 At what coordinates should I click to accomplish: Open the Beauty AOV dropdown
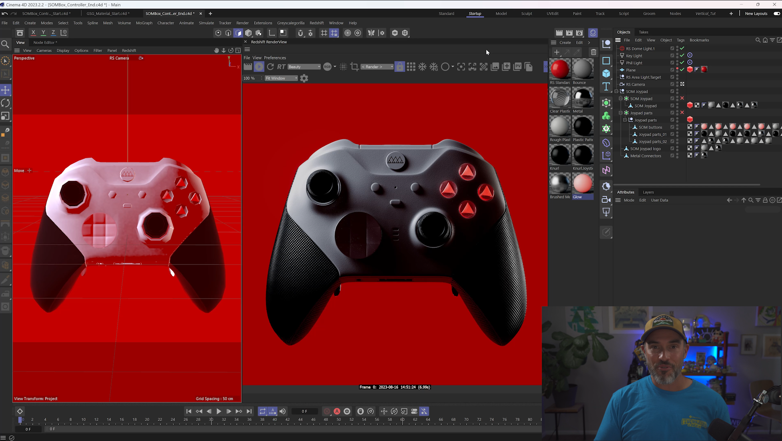point(304,67)
